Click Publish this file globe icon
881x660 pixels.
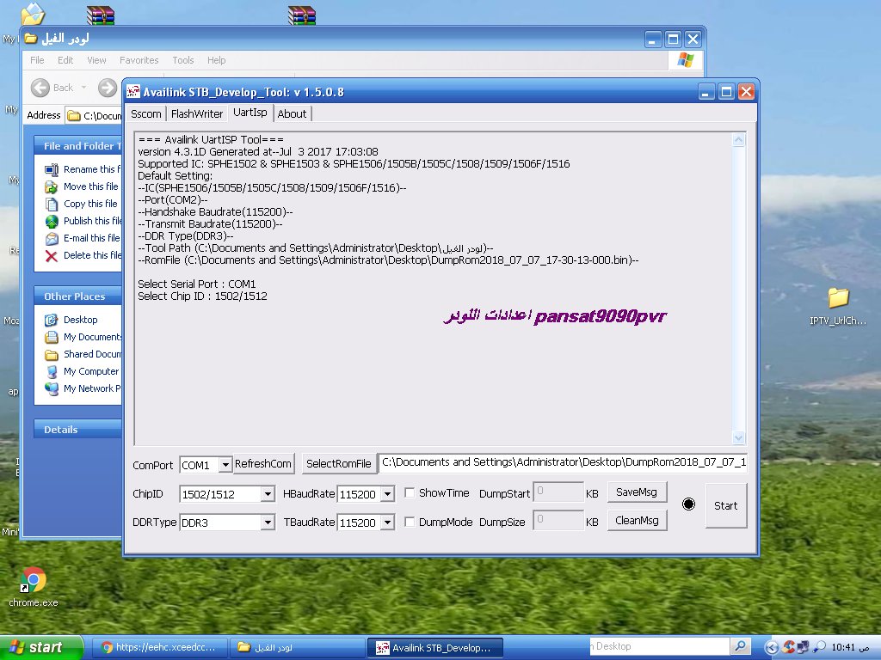(52, 221)
